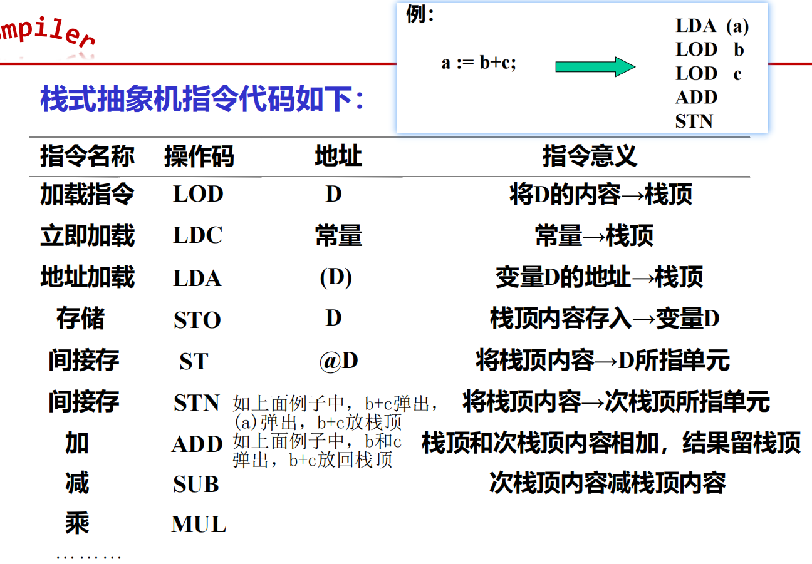Select the ADD instruction in example box

point(695,97)
